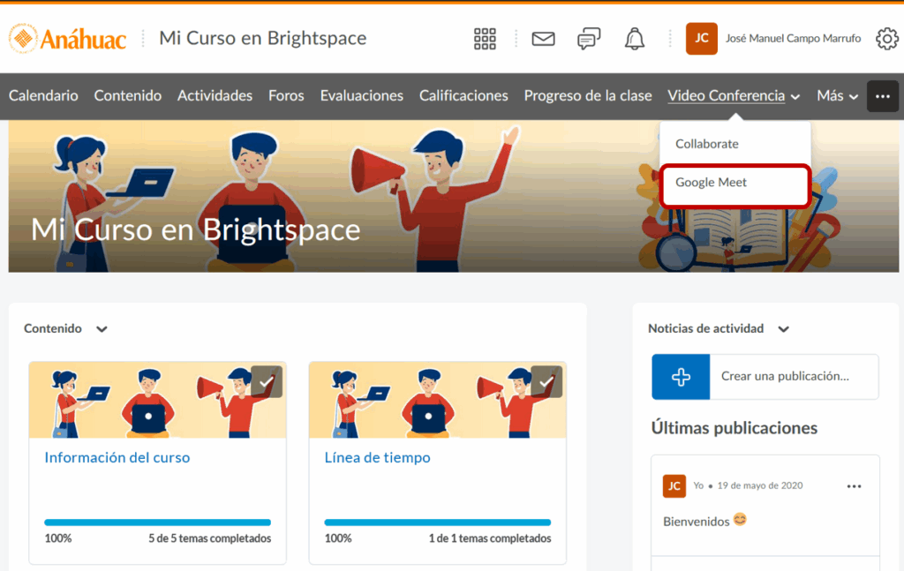Open the settings gear icon
The width and height of the screenshot is (904, 571).
click(x=886, y=39)
